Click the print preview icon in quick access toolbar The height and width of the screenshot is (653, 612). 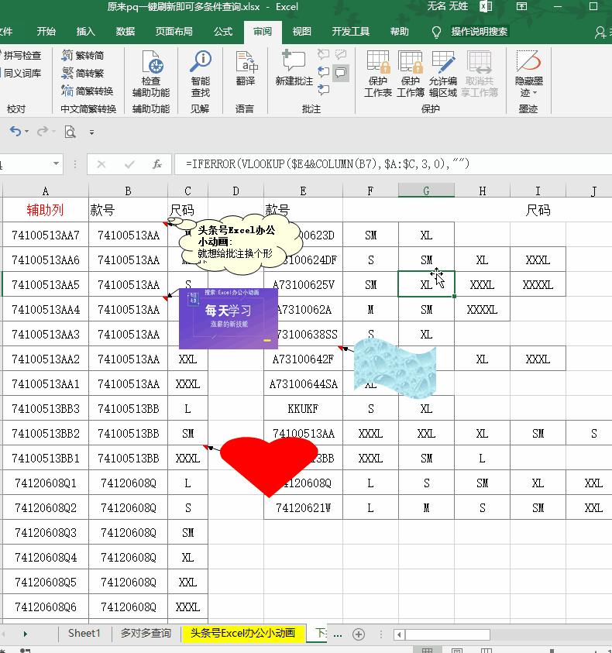[x=70, y=132]
